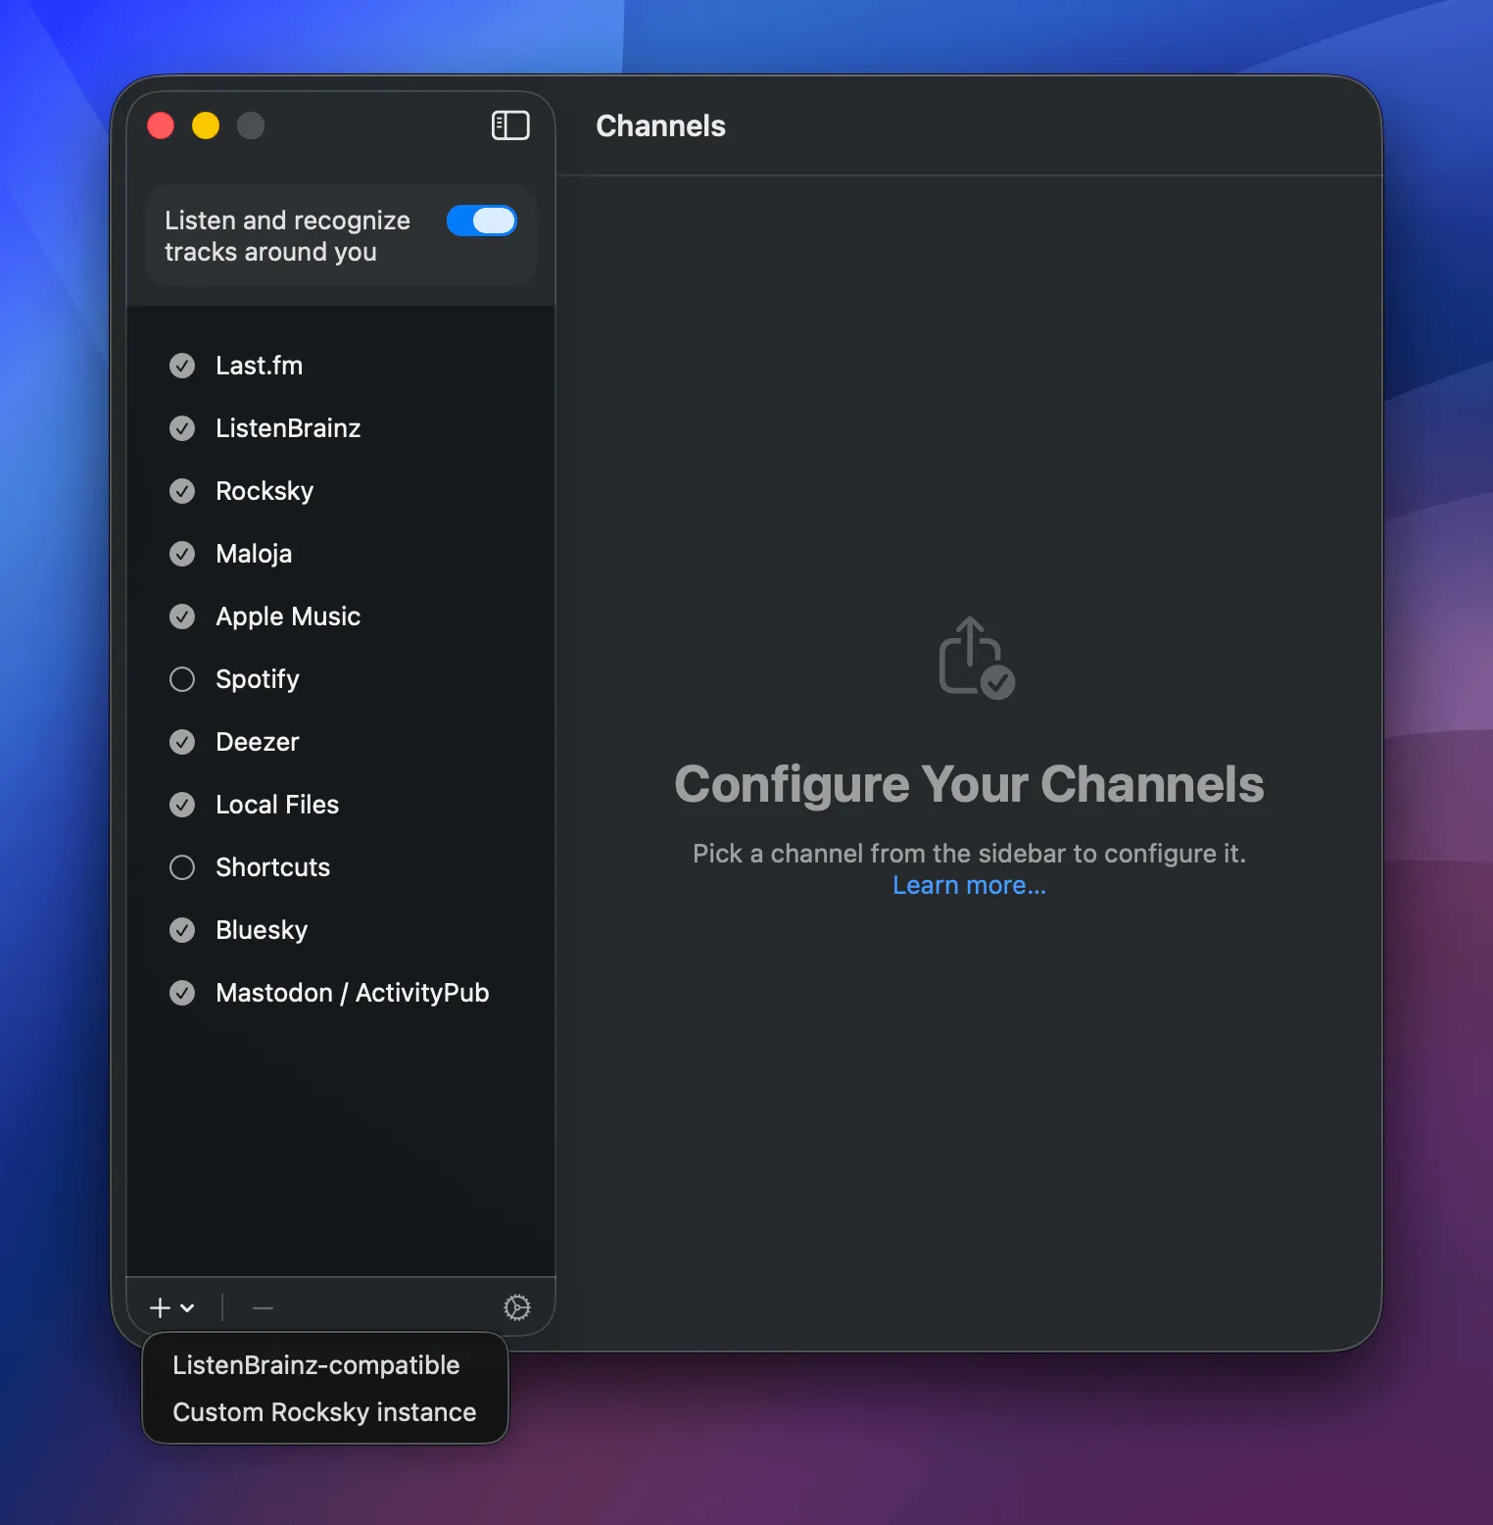1493x1525 pixels.
Task: Enable the Shortcuts channel circle
Action: (182, 867)
